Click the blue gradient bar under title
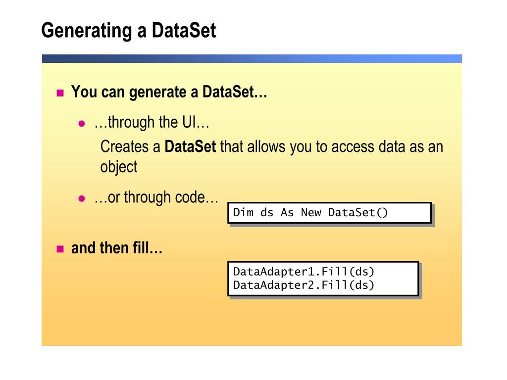The image size is (507, 380). (x=252, y=58)
